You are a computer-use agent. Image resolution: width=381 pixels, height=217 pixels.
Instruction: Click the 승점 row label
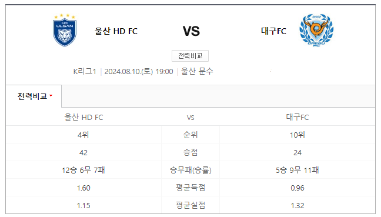(190, 152)
